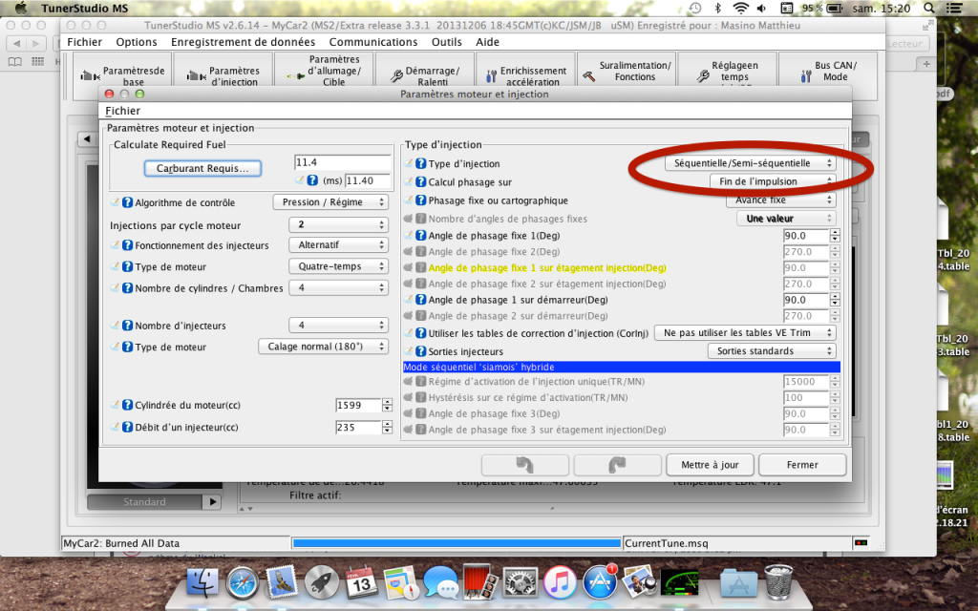Open Sorties standards dropdown

pos(772,351)
